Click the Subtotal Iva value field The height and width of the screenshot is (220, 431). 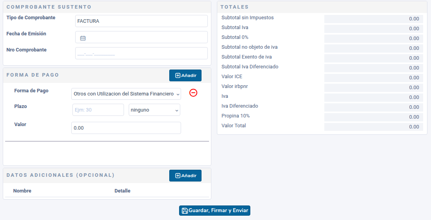tap(374, 29)
